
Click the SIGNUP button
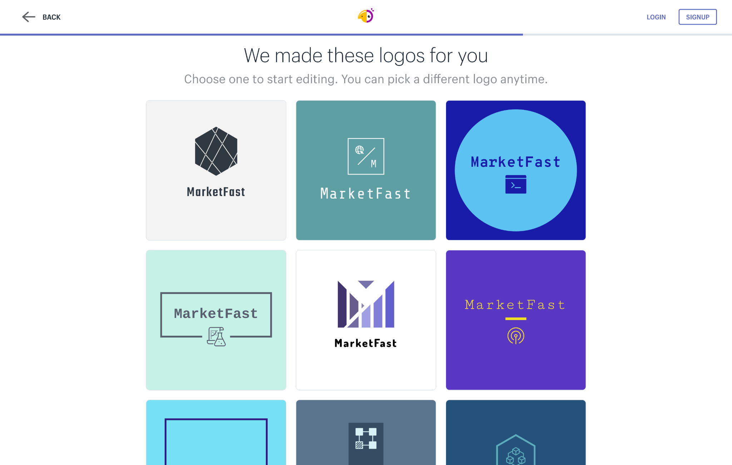point(698,17)
